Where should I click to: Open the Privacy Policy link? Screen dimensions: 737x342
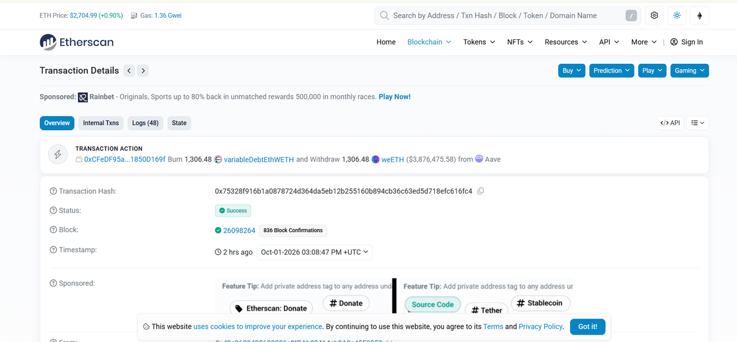[540, 327]
